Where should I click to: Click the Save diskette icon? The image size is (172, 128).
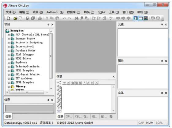tap(28, 18)
